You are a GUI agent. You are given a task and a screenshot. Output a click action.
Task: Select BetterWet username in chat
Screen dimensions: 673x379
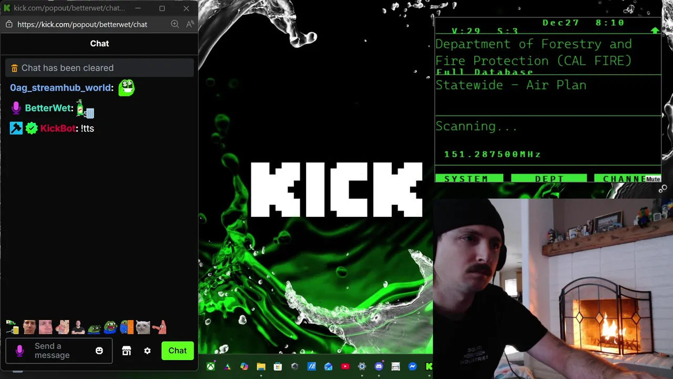tap(47, 108)
